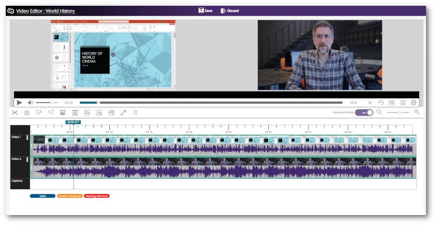
Task: Click the Video Editor : World History title
Action: (46, 11)
